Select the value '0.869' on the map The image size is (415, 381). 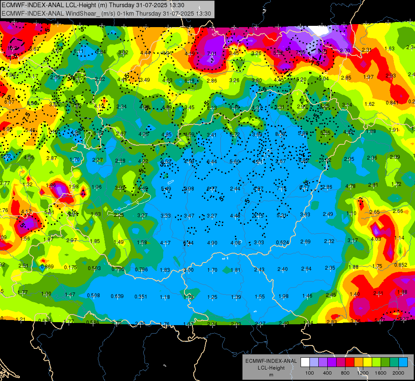click(x=47, y=267)
